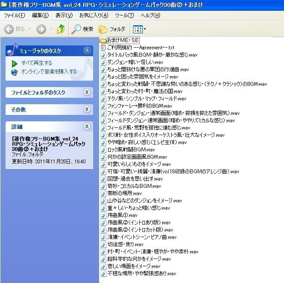Select file name 悲しい場面をイメージ.wav
This screenshot has height=283, width=284.
click(x=134, y=266)
